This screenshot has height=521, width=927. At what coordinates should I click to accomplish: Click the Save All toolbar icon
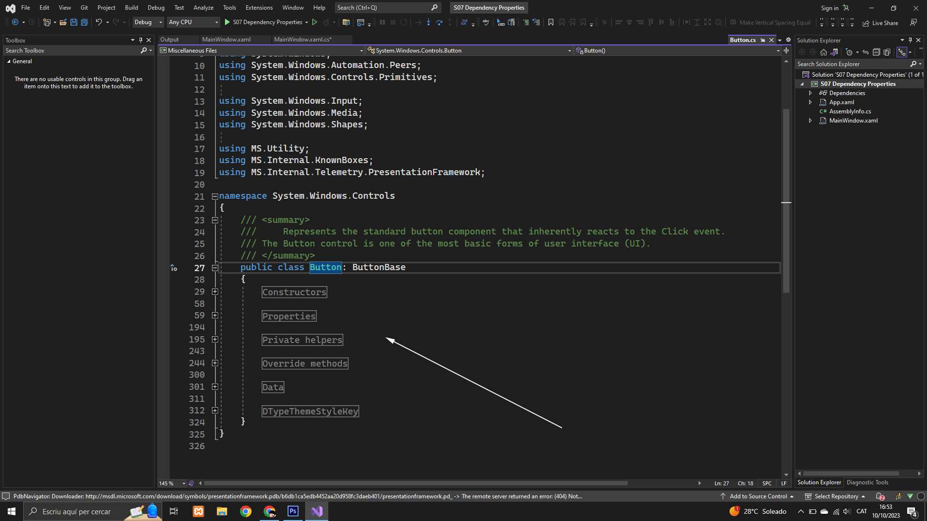pos(84,22)
